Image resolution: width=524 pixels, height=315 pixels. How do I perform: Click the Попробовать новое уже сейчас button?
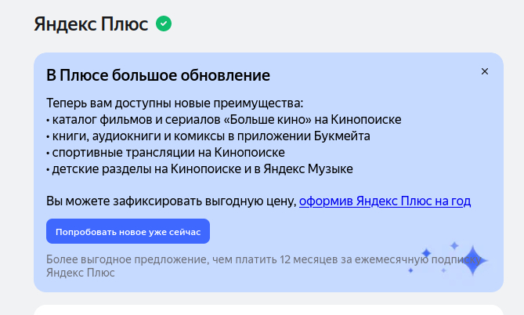[x=128, y=231]
